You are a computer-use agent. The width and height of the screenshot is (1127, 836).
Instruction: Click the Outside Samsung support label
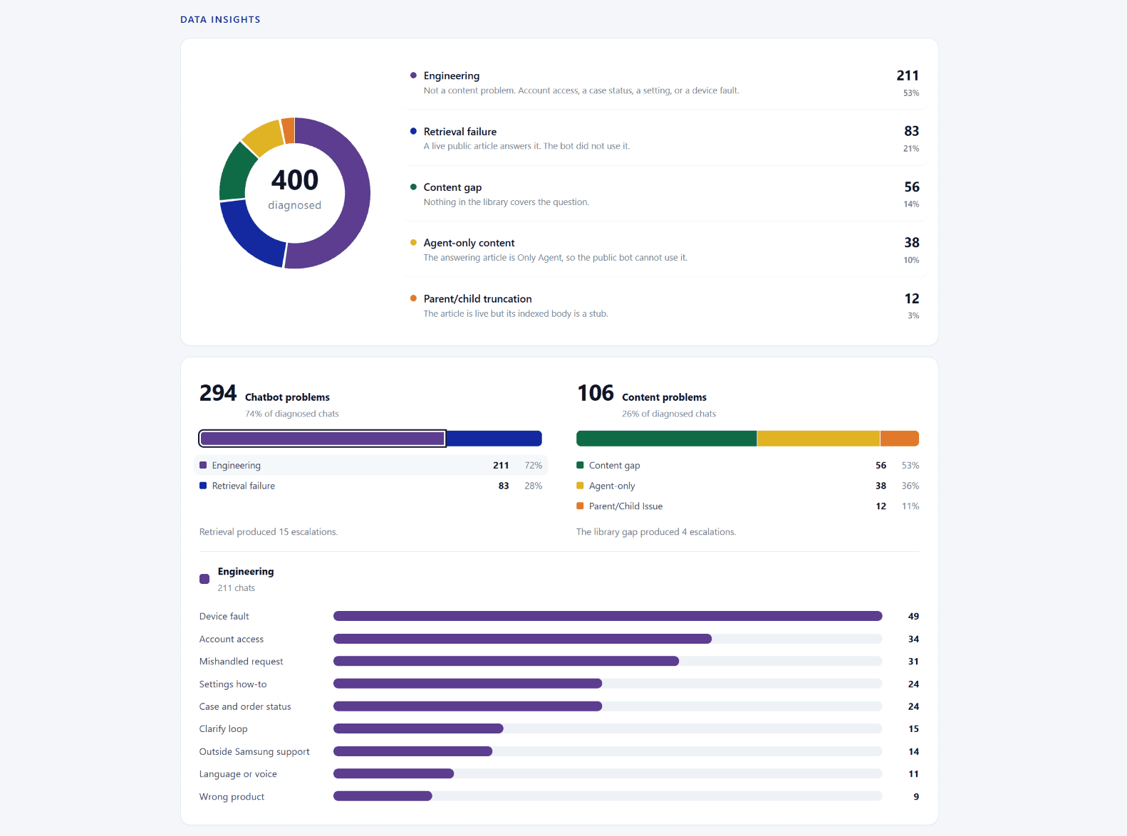(254, 752)
